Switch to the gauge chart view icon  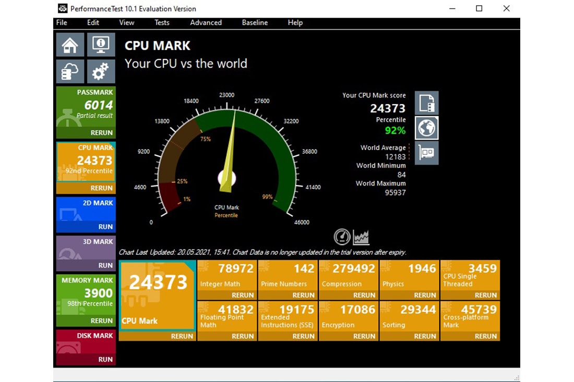pos(342,237)
